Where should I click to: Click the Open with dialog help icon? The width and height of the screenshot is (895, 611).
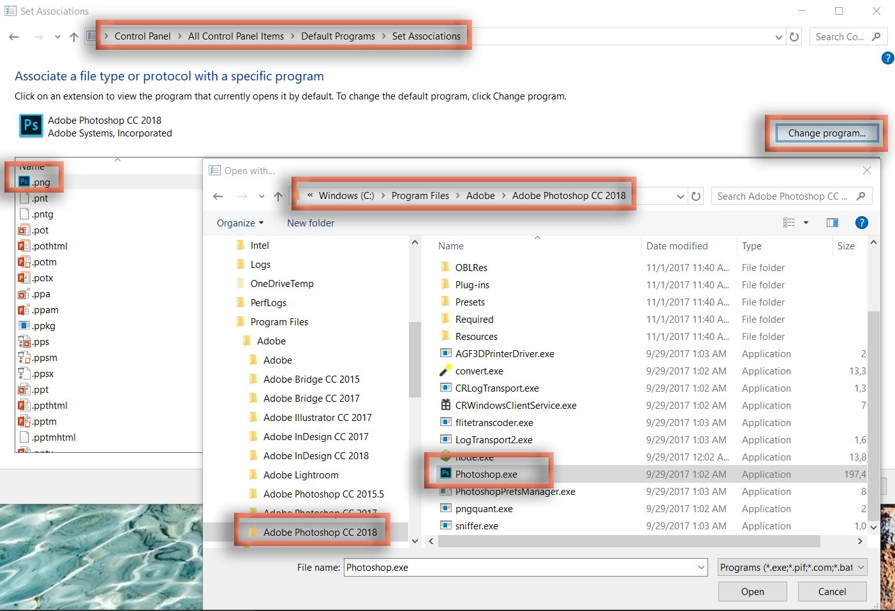861,223
